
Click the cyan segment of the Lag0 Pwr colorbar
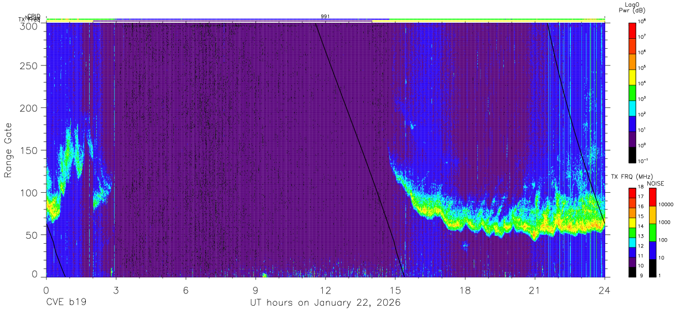click(633, 107)
